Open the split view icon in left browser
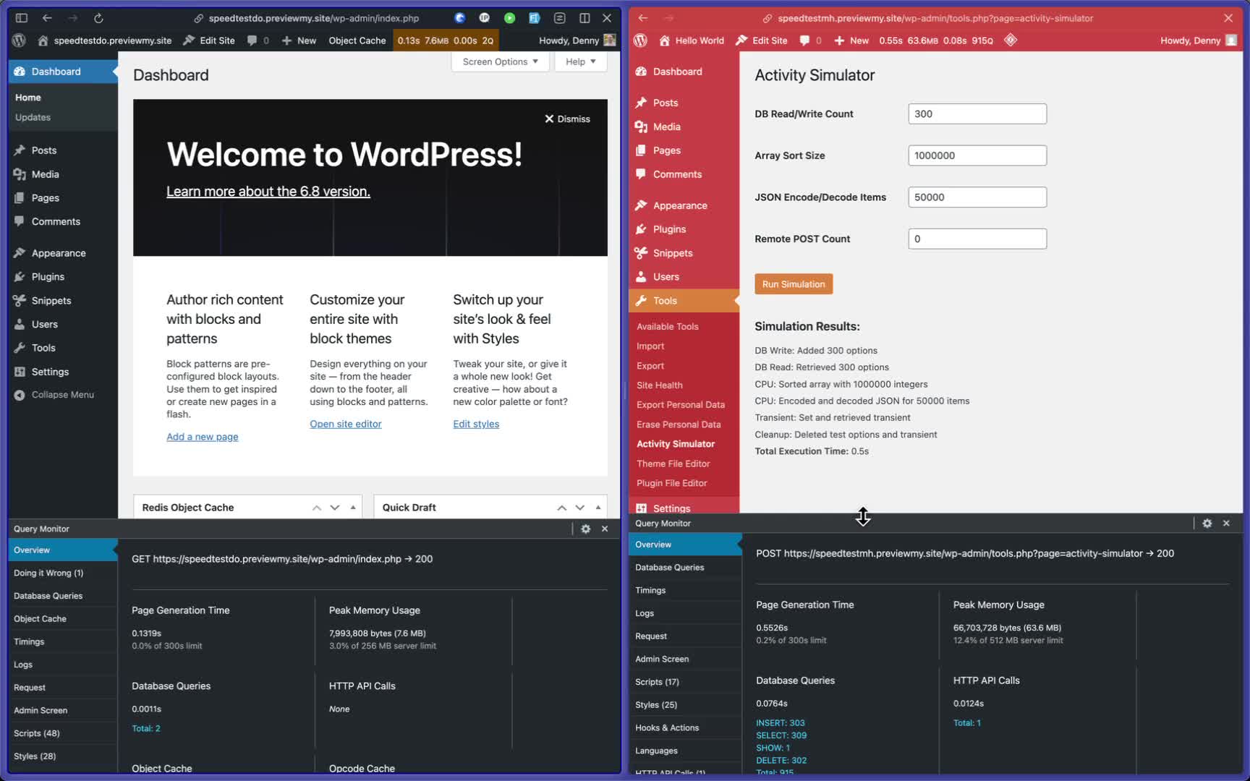 [584, 18]
